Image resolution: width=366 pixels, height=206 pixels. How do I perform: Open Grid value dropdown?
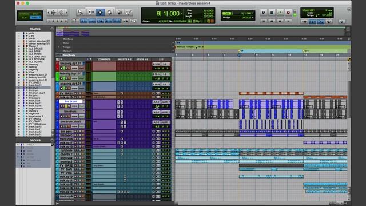pos(253,13)
